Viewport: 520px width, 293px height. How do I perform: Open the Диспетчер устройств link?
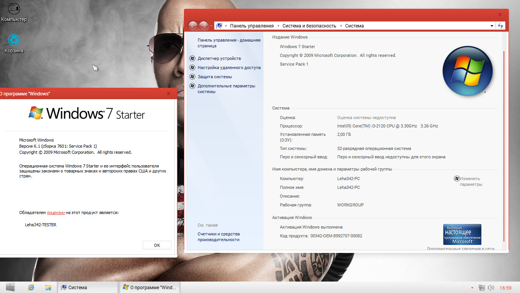(219, 58)
